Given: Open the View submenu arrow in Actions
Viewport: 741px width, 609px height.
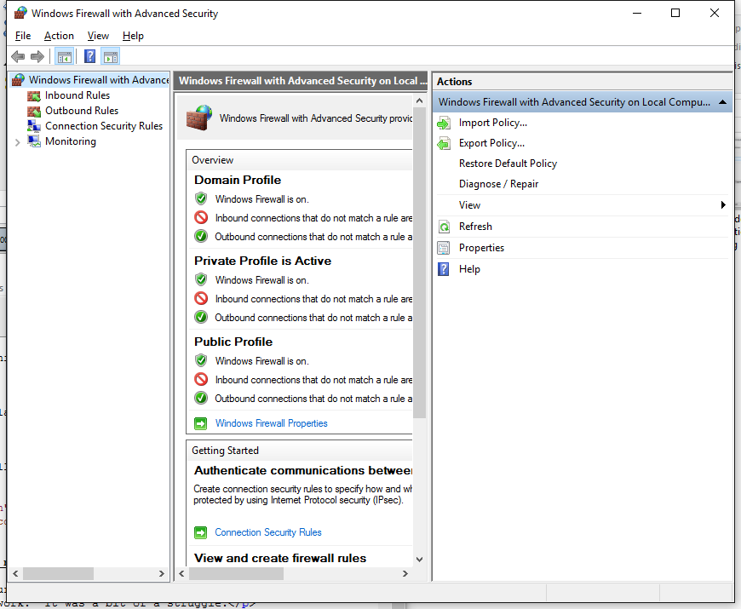Looking at the screenshot, I should coord(723,205).
